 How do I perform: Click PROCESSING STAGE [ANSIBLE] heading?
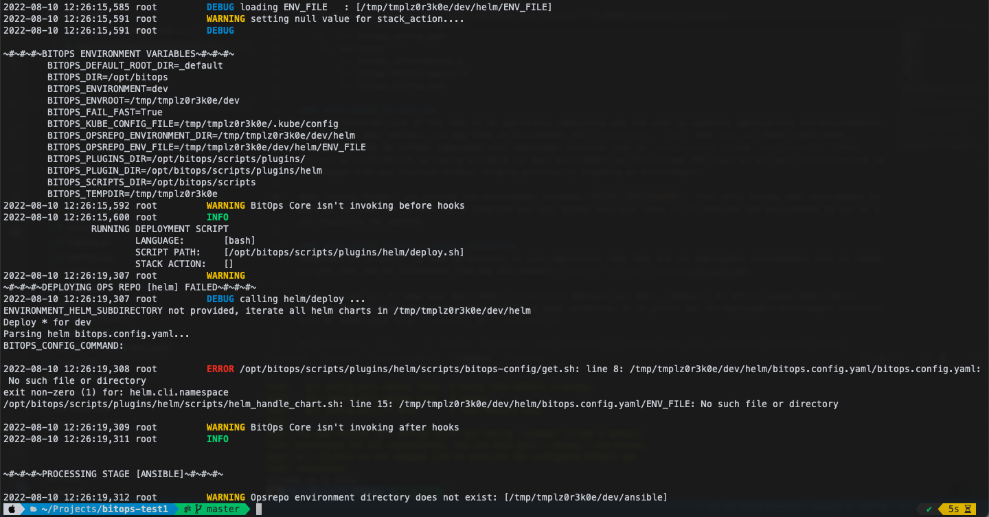coord(113,474)
